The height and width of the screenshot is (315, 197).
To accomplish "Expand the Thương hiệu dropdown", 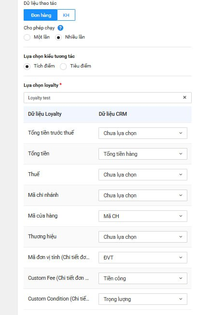I will tap(143, 237).
